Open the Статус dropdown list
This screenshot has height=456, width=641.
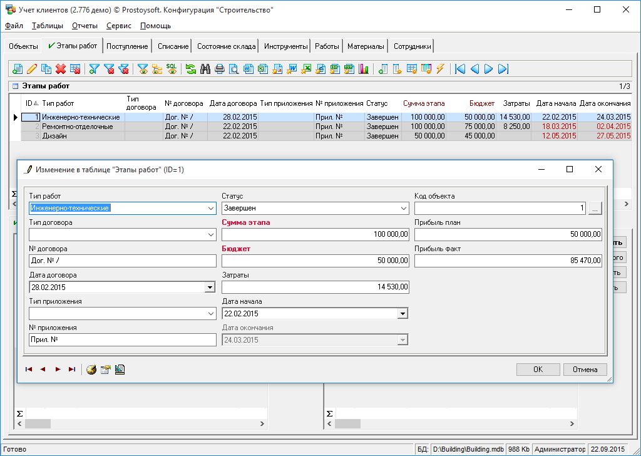tap(404, 208)
